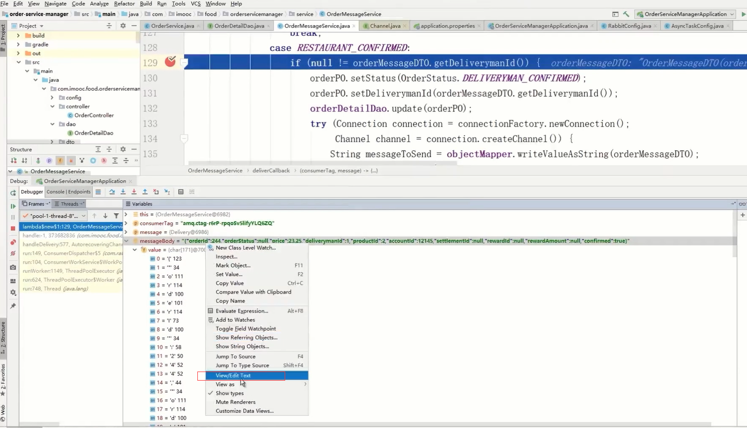Open View as submenu

click(256, 384)
